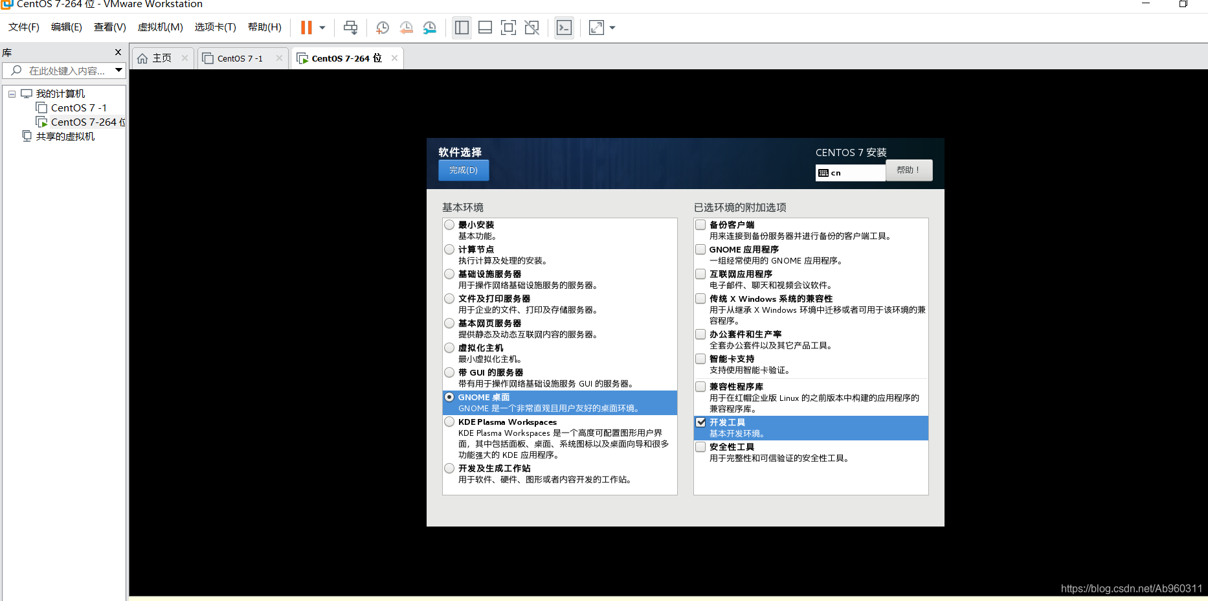1208x601 pixels.
Task: Click the 完成(D) button
Action: [464, 170]
